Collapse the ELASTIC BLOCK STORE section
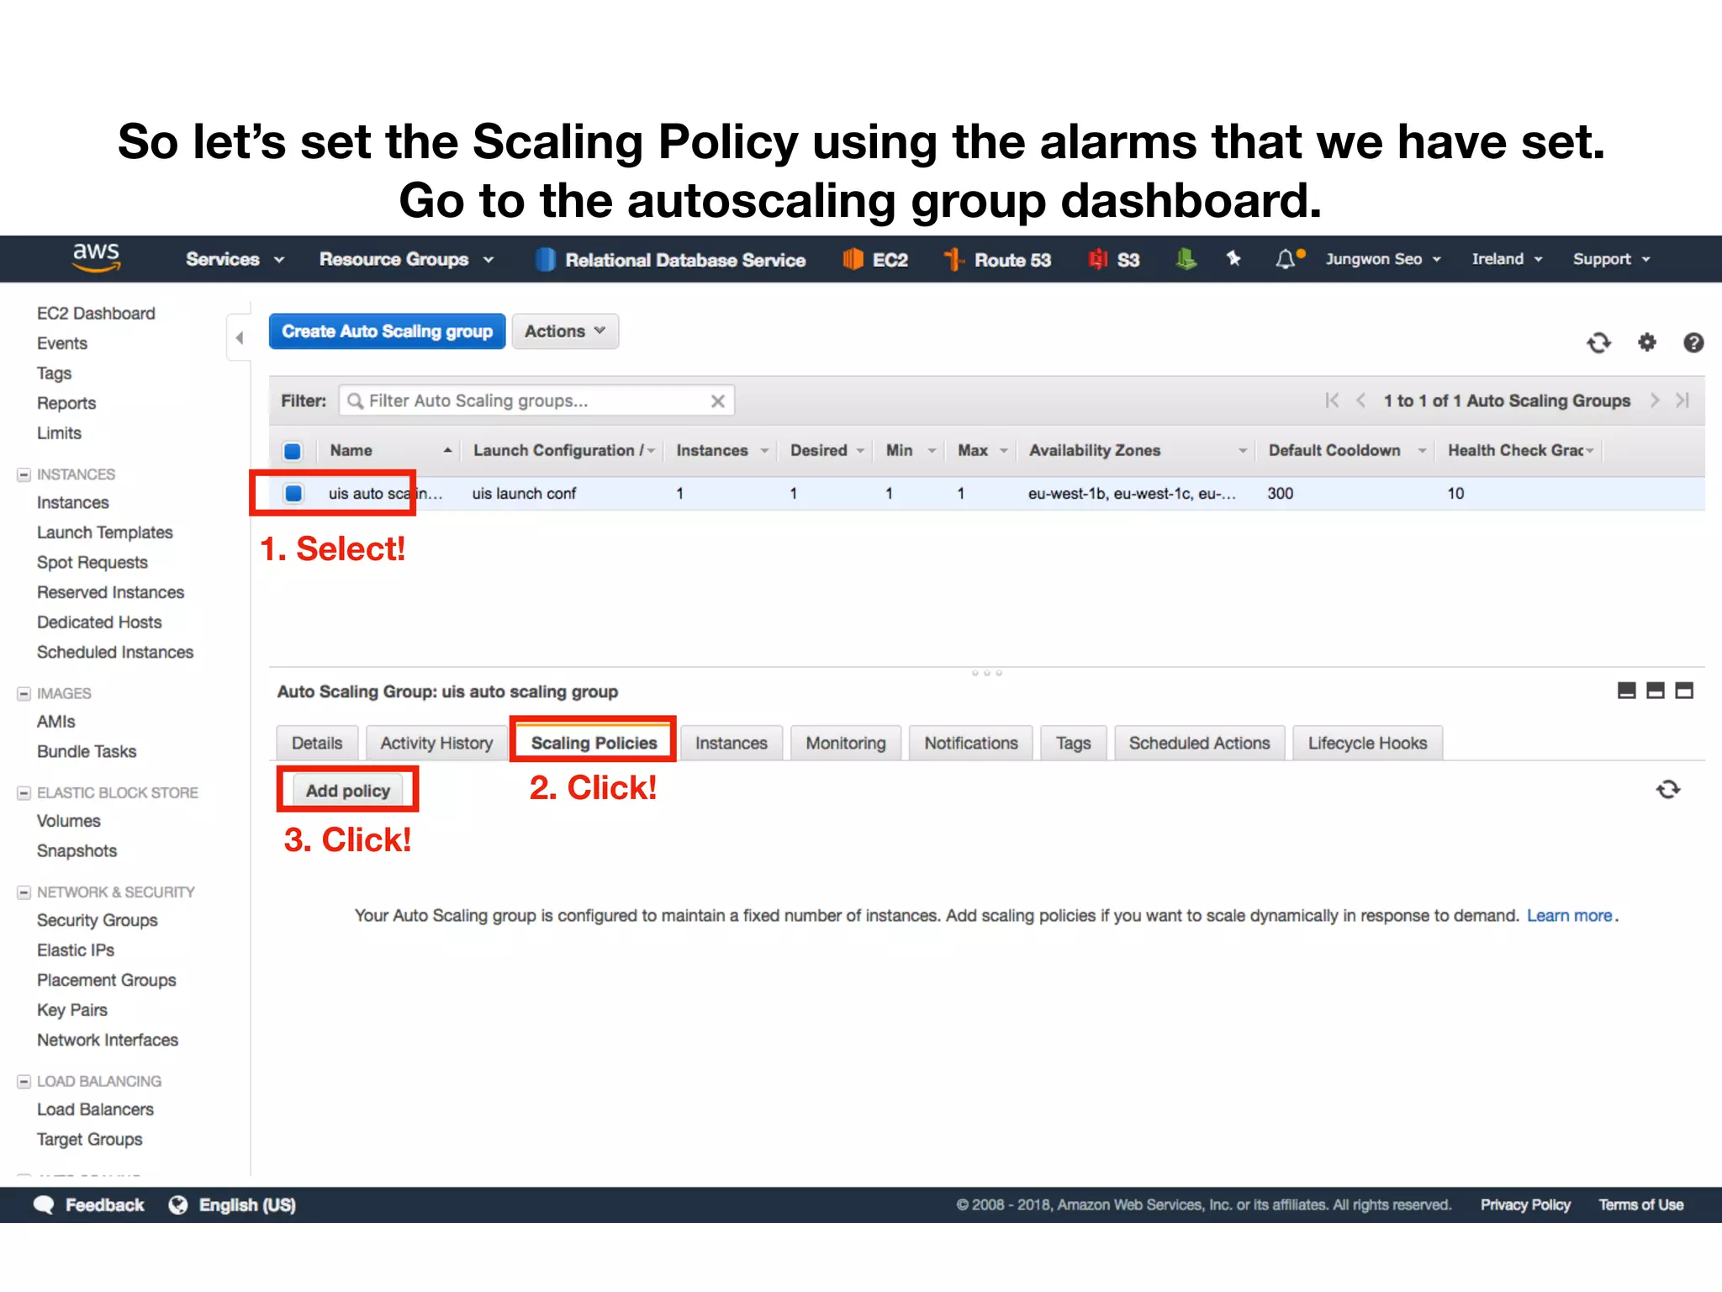The image size is (1722, 1292). pos(24,793)
